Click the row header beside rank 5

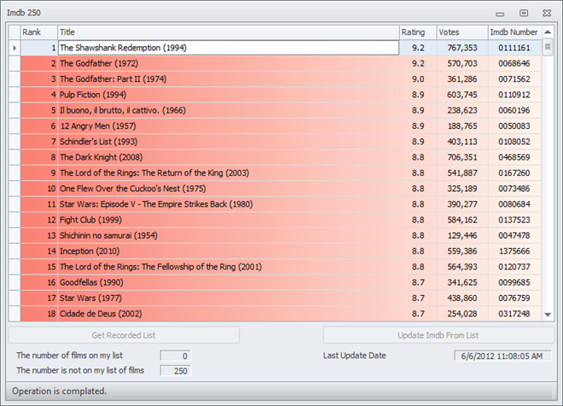[15, 110]
